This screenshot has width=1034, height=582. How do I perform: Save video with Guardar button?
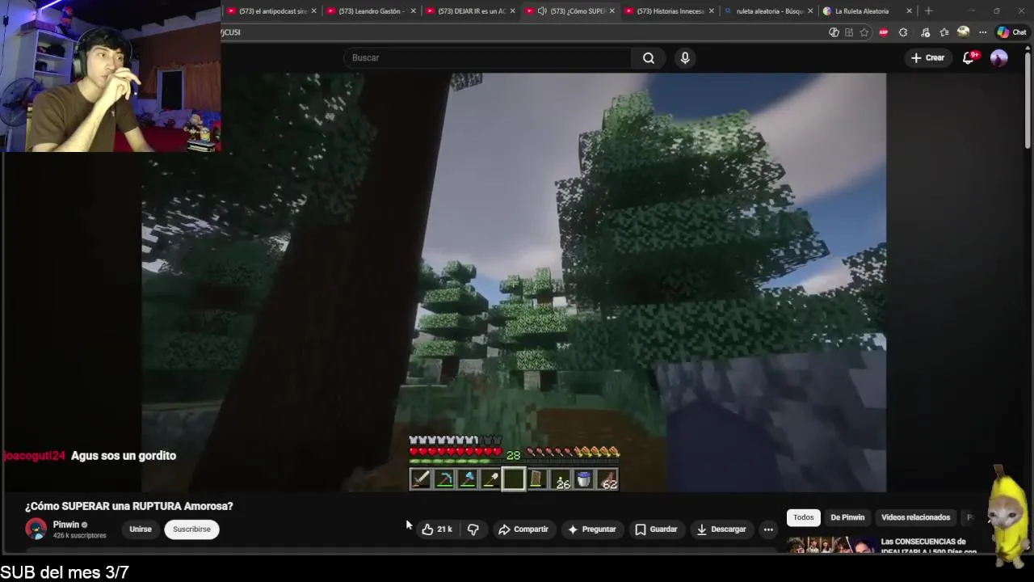pyautogui.click(x=656, y=529)
